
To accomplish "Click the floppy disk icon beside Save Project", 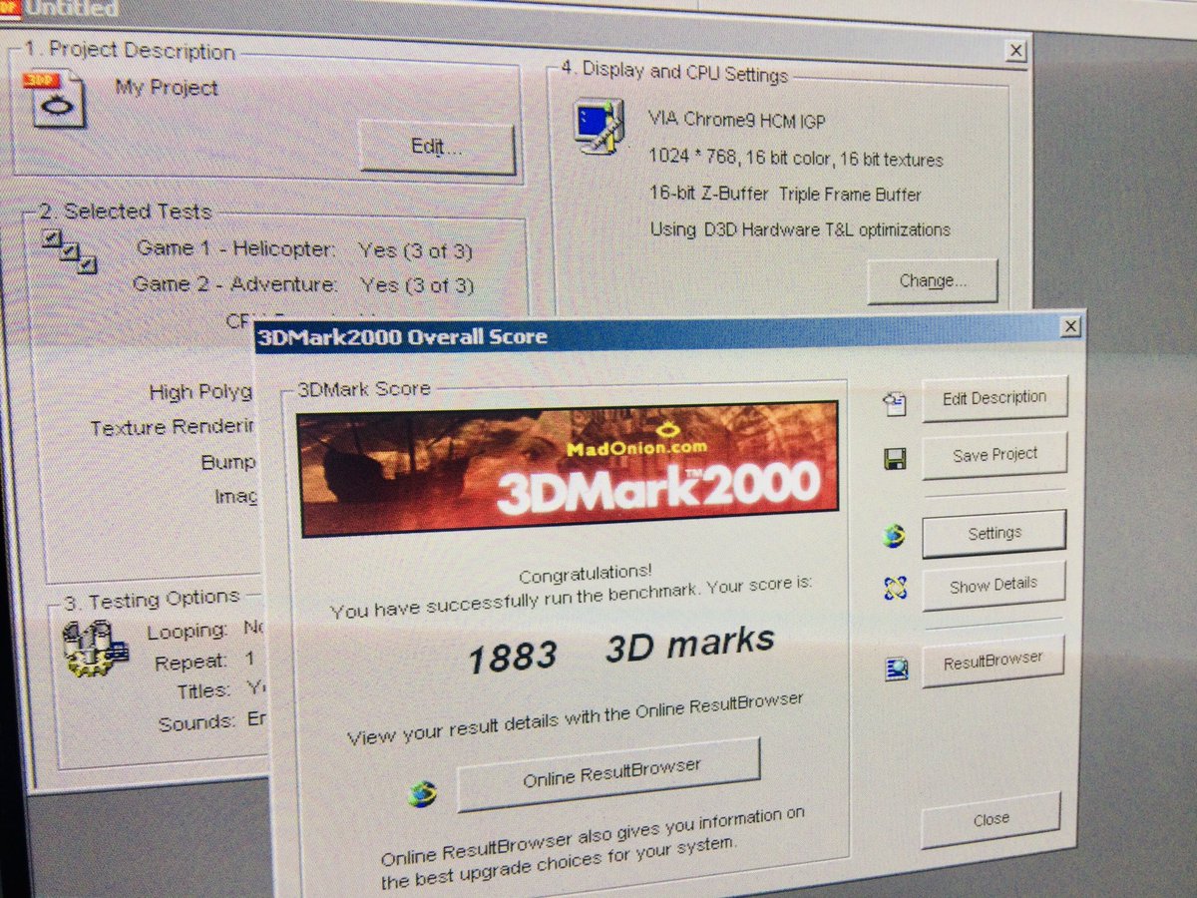I will click(x=895, y=459).
